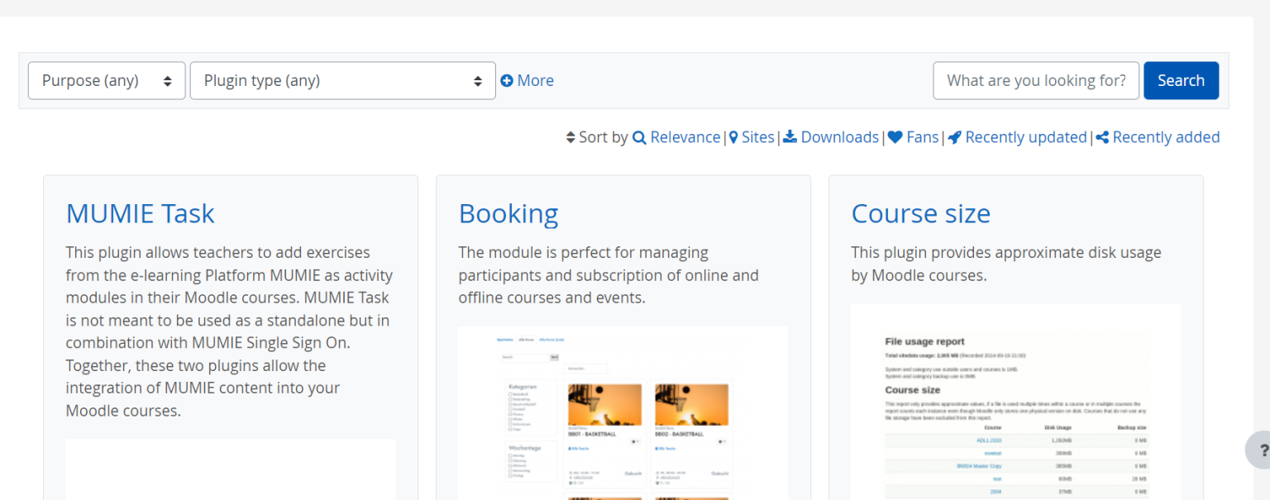
Task: Sort plugins by Relevance
Action: [685, 137]
